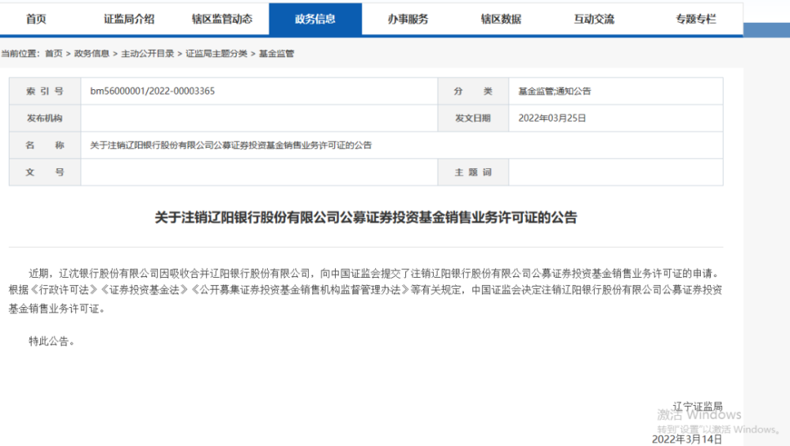Open 证监局主题分类 breadcrumb link
790x446 pixels.
coord(216,54)
